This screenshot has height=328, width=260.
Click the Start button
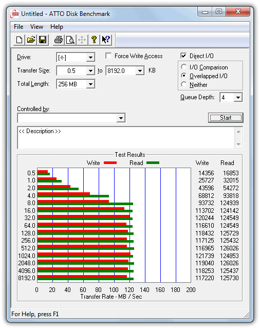click(226, 118)
